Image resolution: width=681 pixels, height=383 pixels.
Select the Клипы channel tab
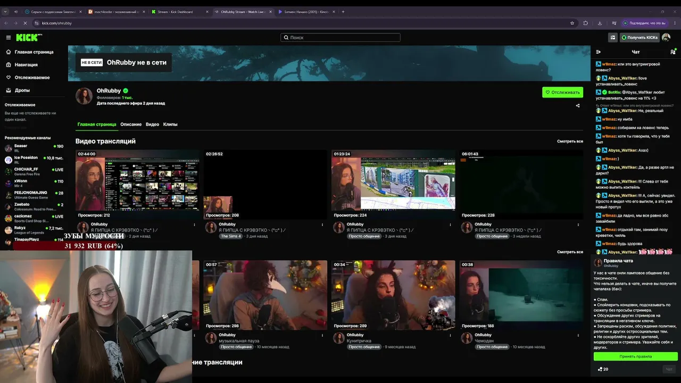[170, 124]
